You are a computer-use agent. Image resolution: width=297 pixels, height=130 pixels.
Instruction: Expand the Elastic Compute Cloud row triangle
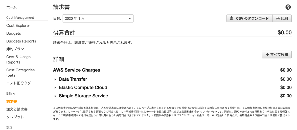click(x=55, y=88)
